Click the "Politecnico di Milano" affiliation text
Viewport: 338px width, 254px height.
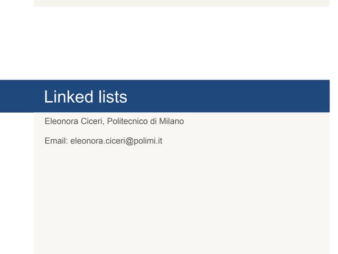click(145, 121)
